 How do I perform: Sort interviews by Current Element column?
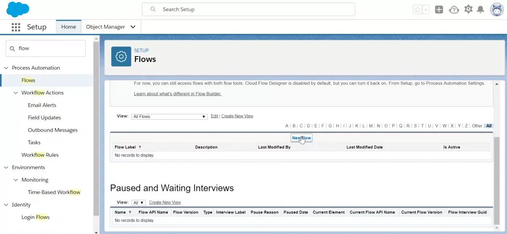[x=329, y=212]
